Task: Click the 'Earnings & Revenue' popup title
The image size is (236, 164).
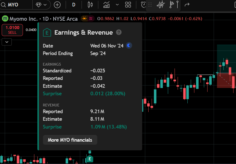Action: (84, 32)
